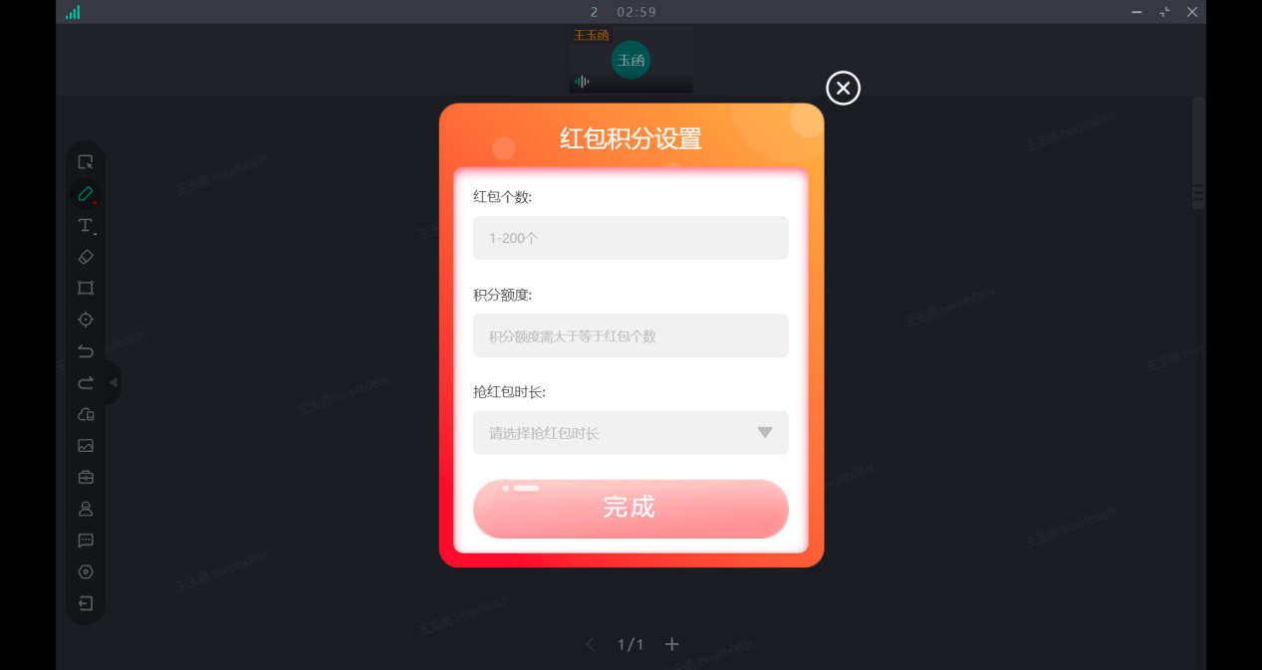Open the toolbox briefcase icon
Image resolution: width=1262 pixels, height=670 pixels.
pos(86,477)
